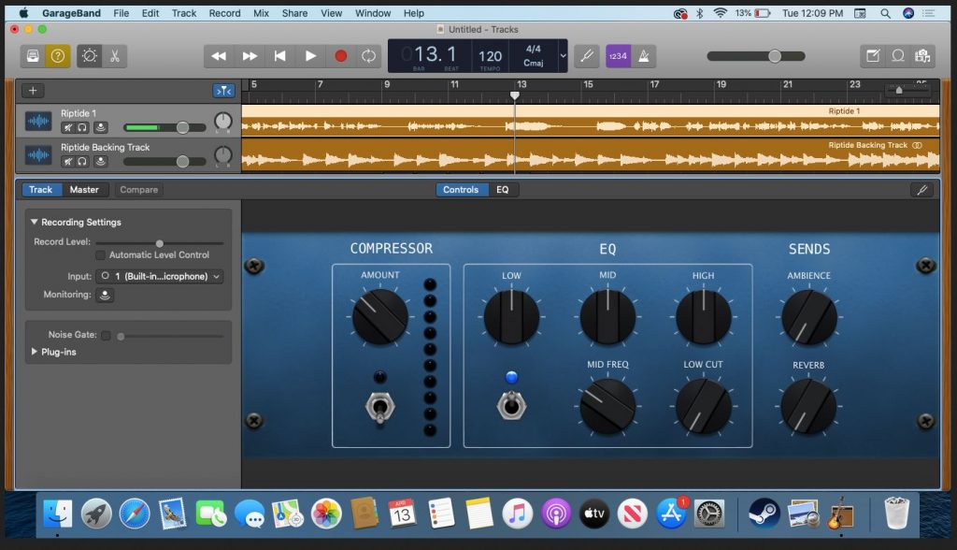Click the pencil icon on the Controls bar
This screenshot has width=957, height=550.
pos(922,189)
